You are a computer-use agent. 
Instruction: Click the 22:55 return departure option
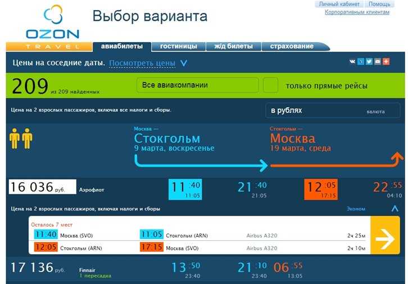(x=387, y=189)
